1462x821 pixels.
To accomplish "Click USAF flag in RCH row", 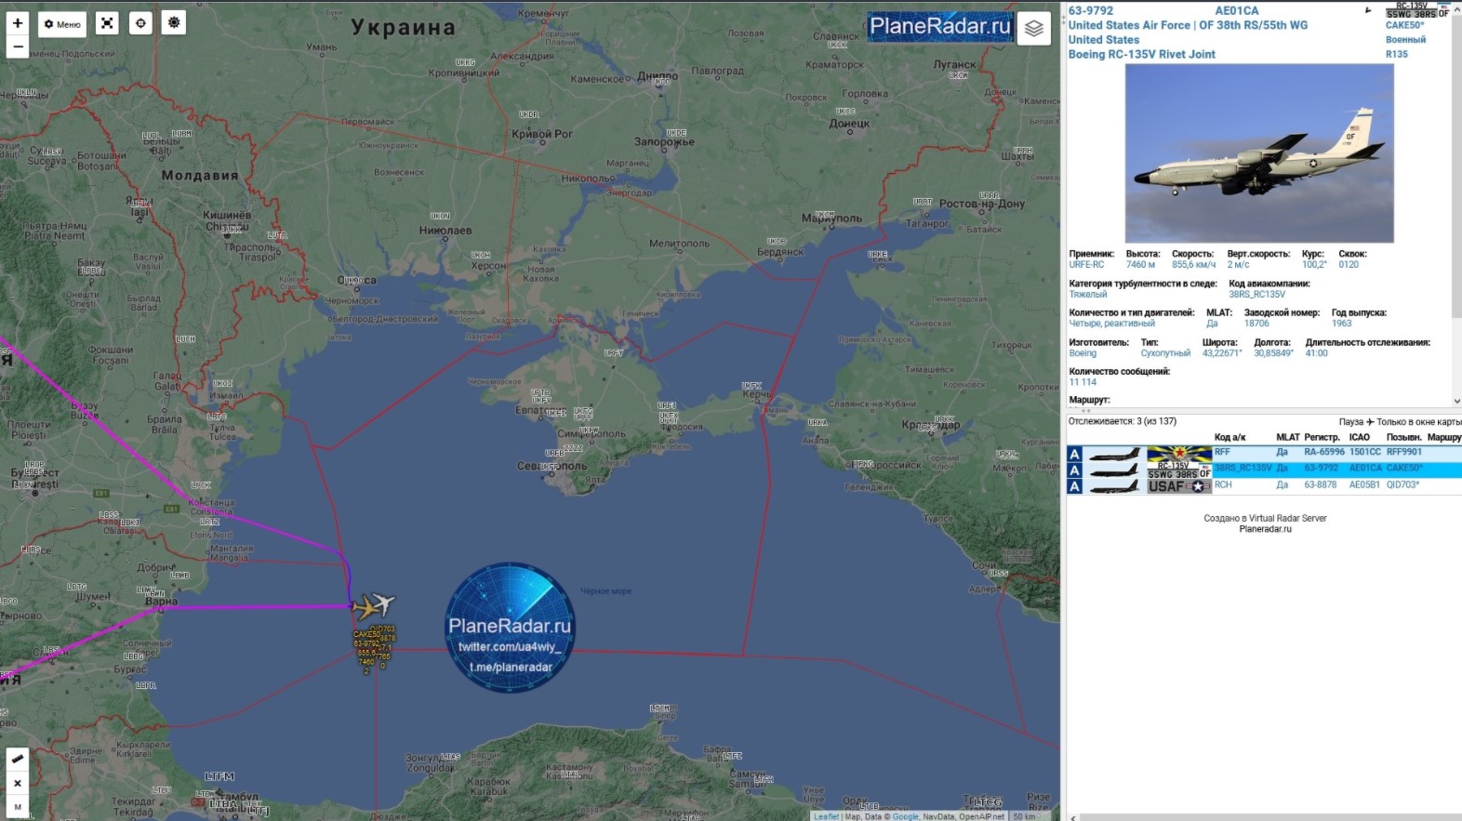I will pyautogui.click(x=1179, y=486).
